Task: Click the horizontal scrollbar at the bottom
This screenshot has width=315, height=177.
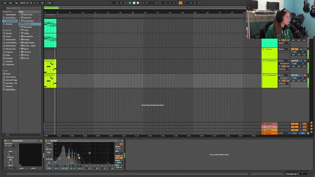Action: coord(127,174)
